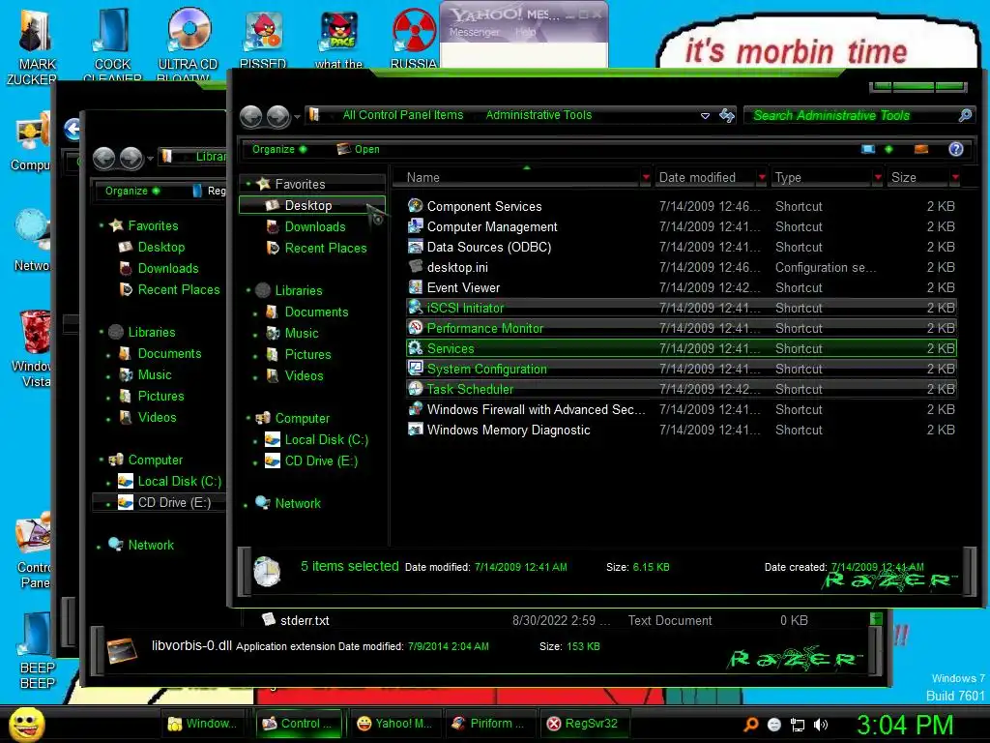Open Help menu in Yahoo! Messenger window
The width and height of the screenshot is (990, 743).
525,32
